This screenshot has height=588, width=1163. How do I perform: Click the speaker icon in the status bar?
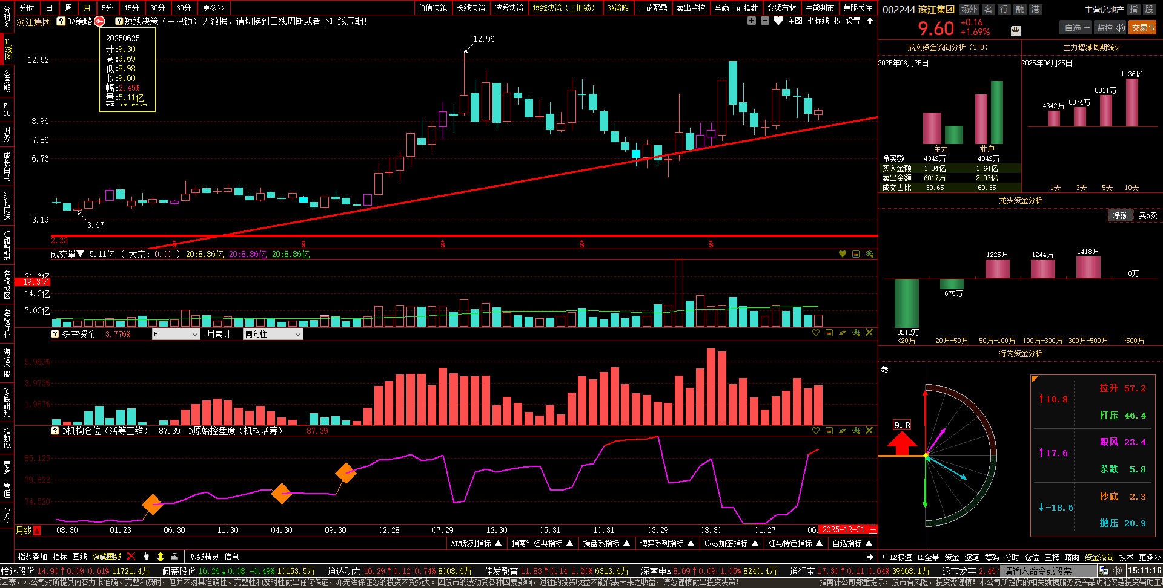[x=1118, y=570]
